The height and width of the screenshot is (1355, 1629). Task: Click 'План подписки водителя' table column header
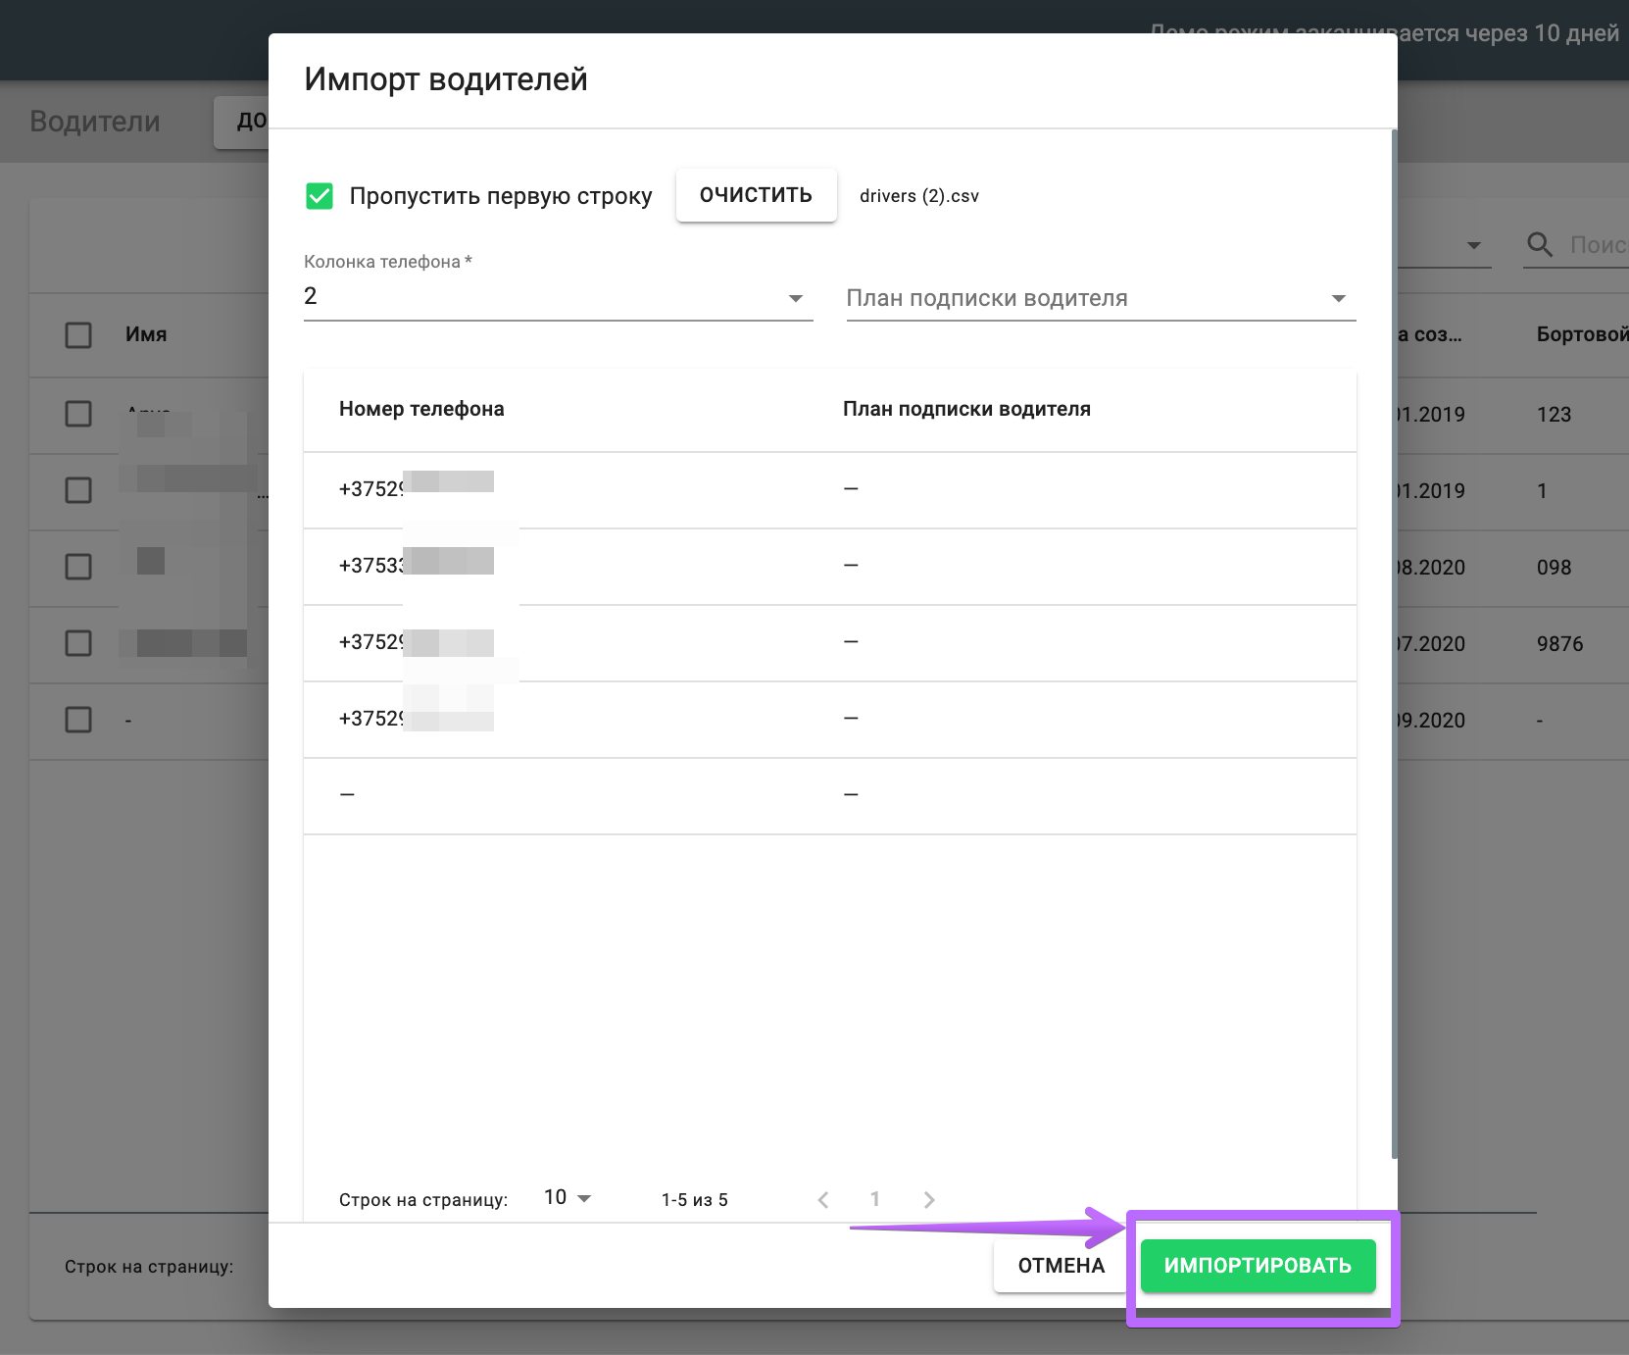(x=966, y=409)
